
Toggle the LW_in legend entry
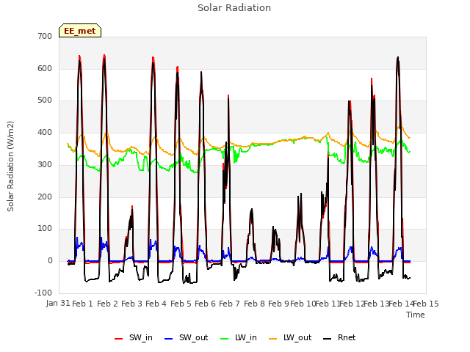click(239, 337)
